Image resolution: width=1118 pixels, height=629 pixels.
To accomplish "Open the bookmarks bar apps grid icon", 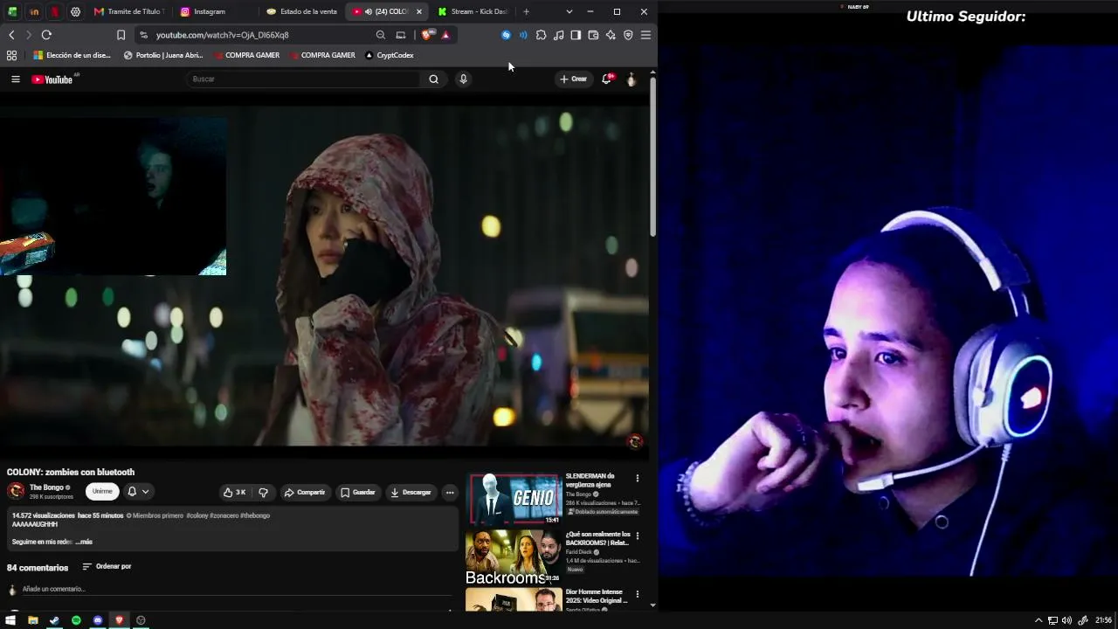I will tap(11, 55).
